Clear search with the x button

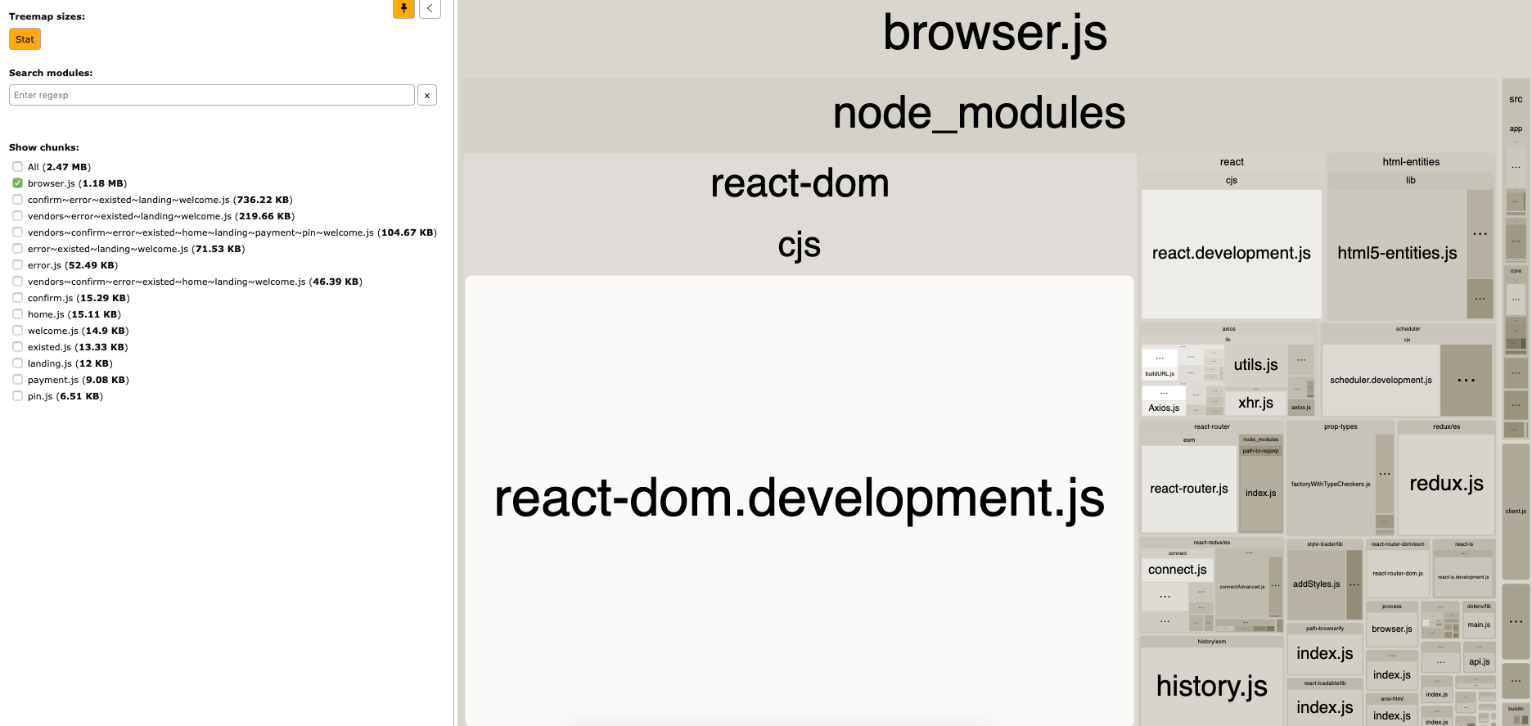click(427, 95)
